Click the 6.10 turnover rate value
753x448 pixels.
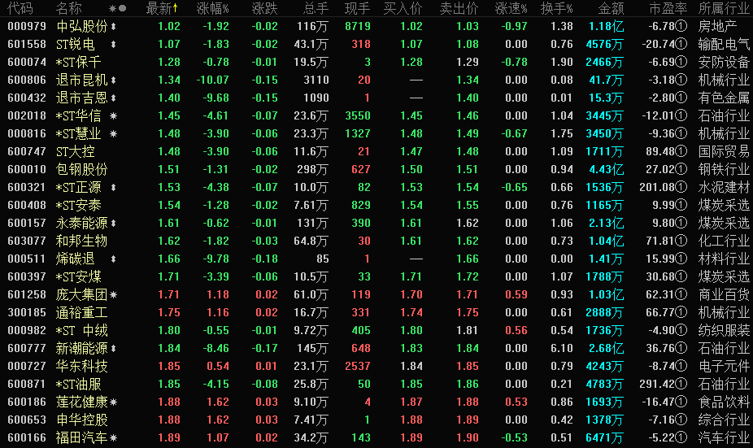[x=562, y=349]
